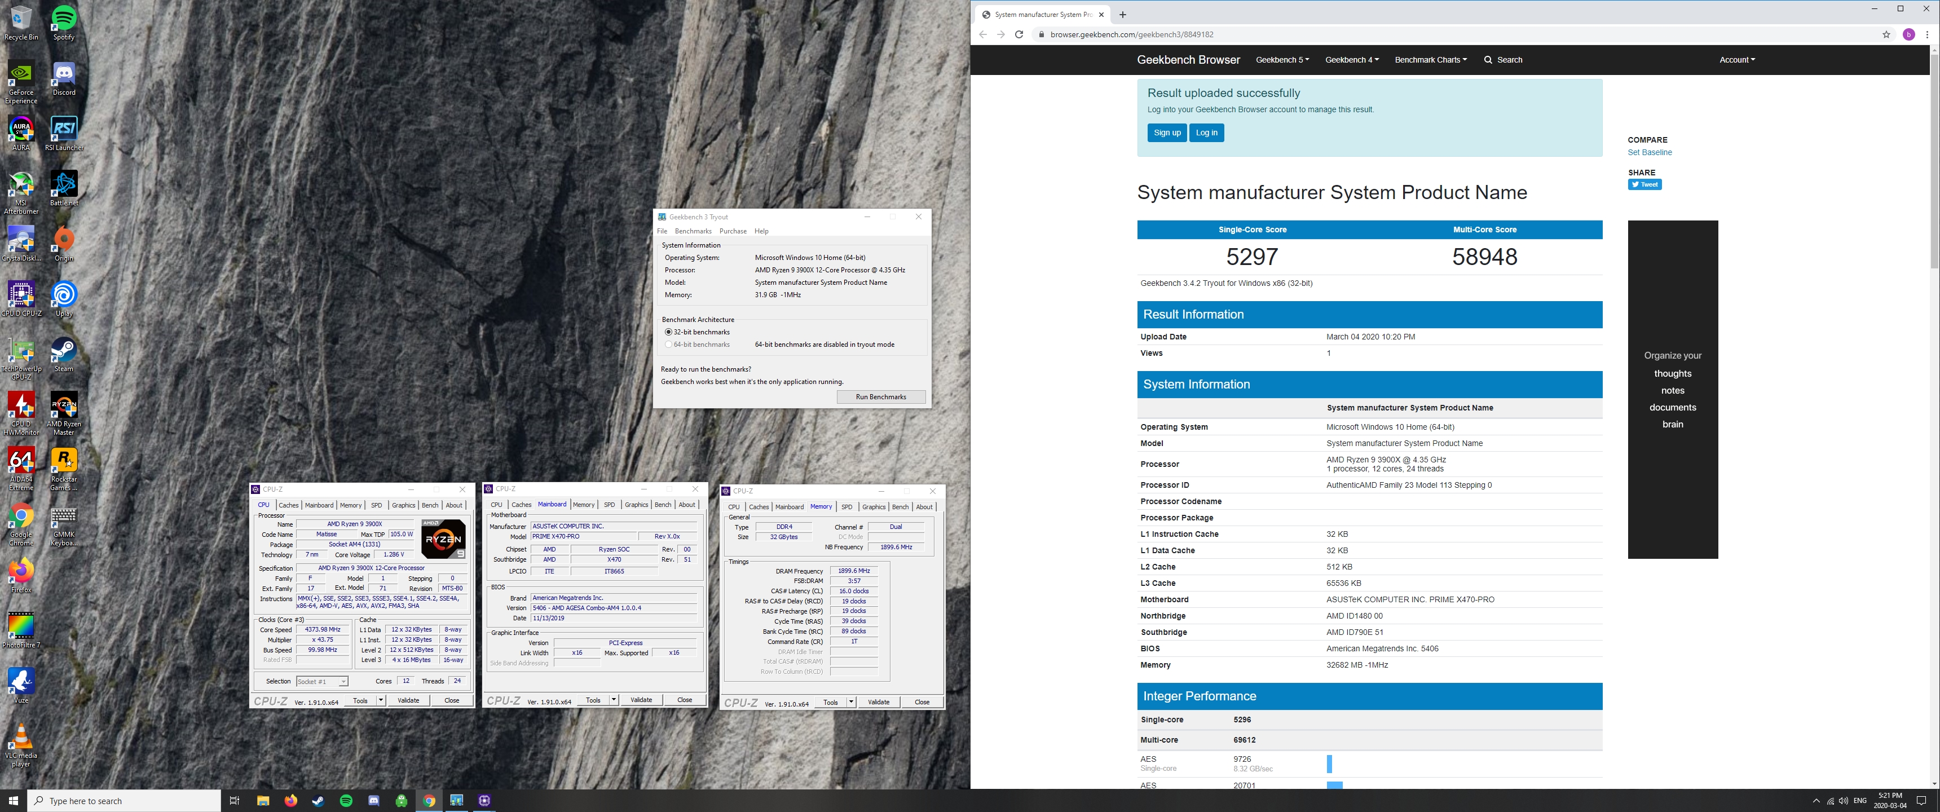Viewport: 1940px width, 812px height.
Task: Expand the Geekbench 5 menu
Action: coord(1282,60)
